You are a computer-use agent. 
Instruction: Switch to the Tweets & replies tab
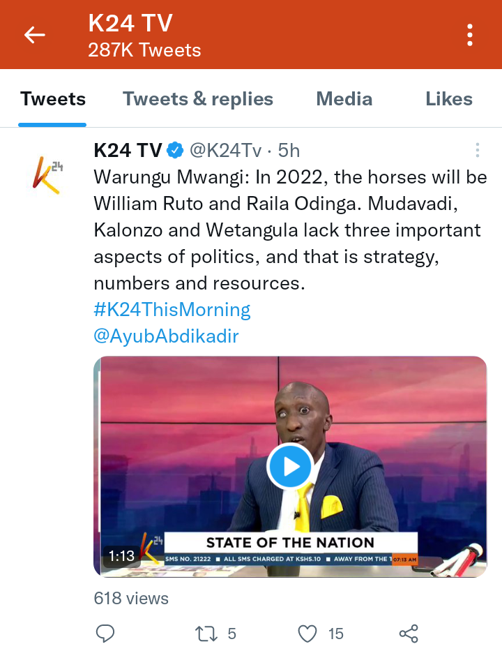pyautogui.click(x=198, y=99)
